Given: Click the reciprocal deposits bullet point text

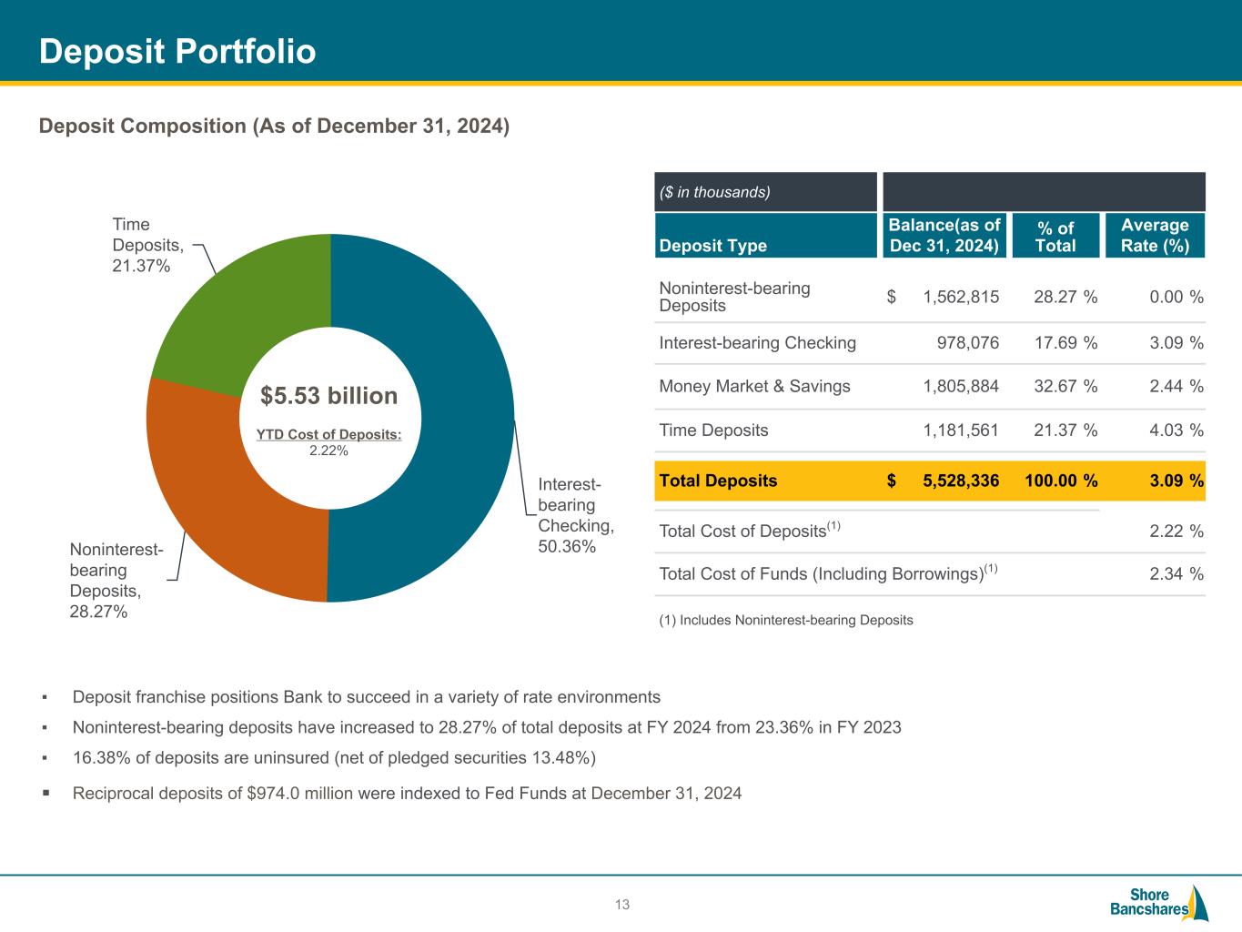Looking at the screenshot, I should point(407,793).
